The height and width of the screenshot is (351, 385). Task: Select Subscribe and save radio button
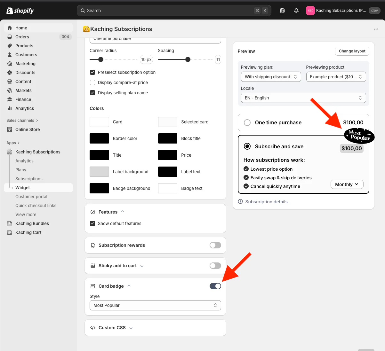pyautogui.click(x=247, y=146)
